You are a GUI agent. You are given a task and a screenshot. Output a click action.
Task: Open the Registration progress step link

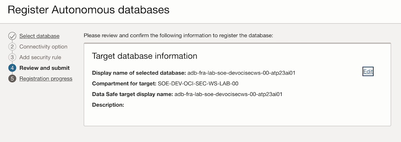pyautogui.click(x=46, y=79)
